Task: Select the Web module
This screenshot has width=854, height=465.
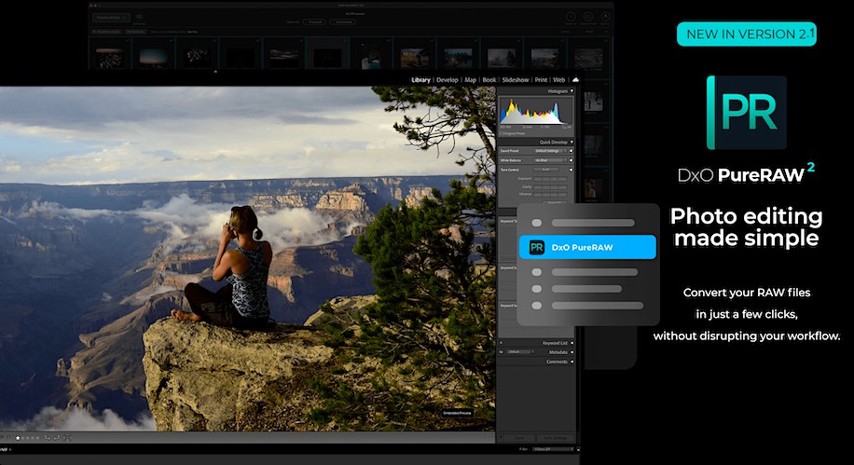Action: point(558,79)
